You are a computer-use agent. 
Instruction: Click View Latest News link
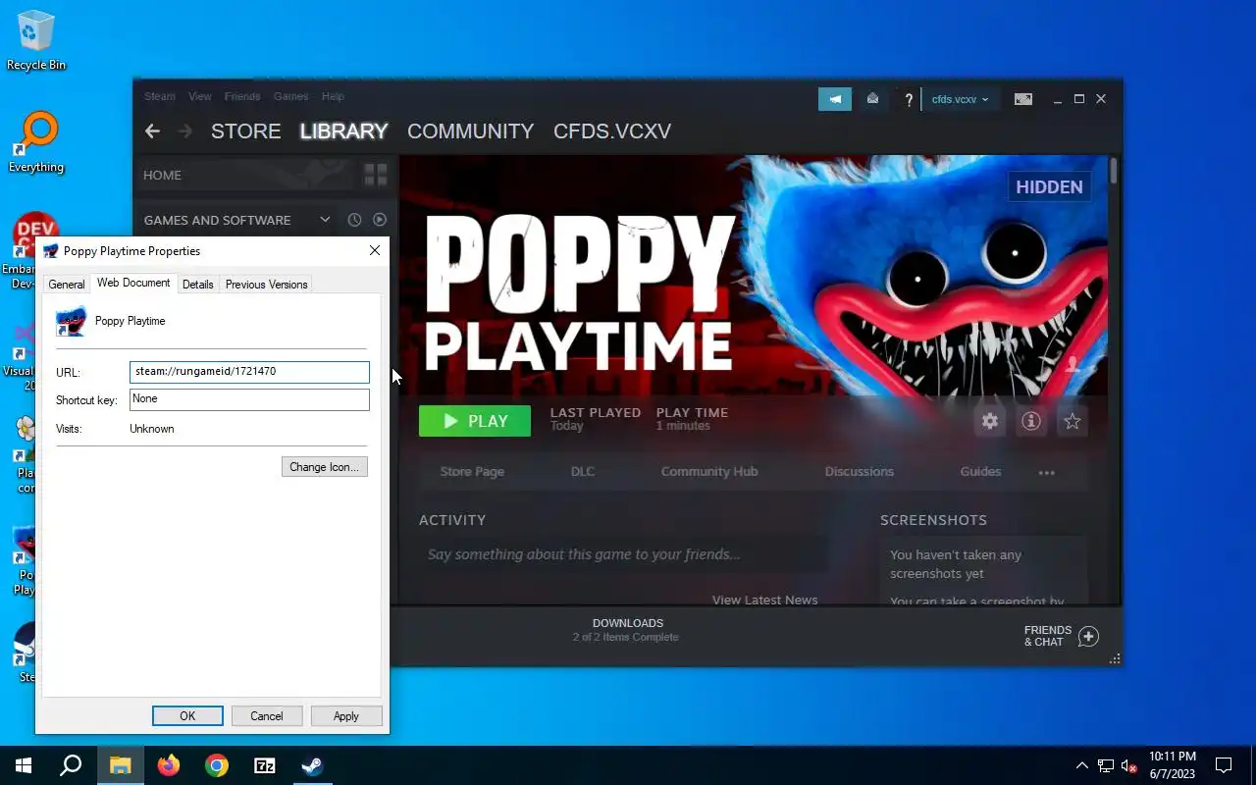[764, 600]
